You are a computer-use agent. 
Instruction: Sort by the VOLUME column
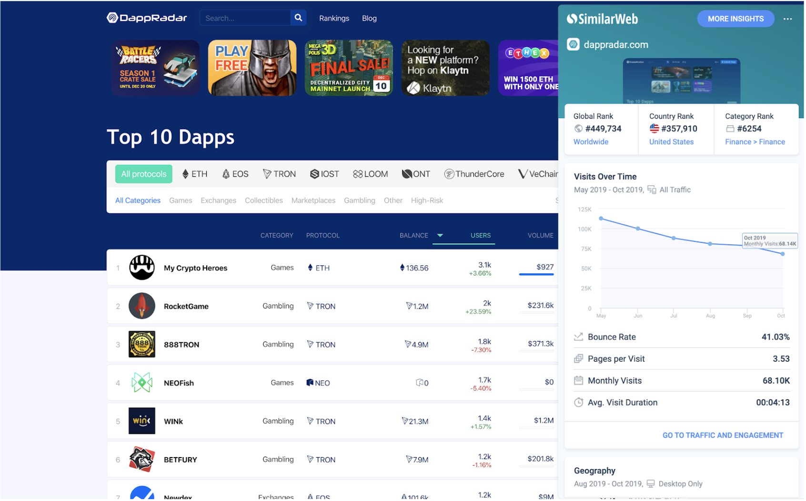coord(541,235)
